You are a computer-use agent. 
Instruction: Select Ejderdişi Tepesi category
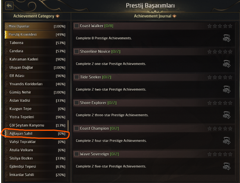pyautogui.click(x=23, y=166)
